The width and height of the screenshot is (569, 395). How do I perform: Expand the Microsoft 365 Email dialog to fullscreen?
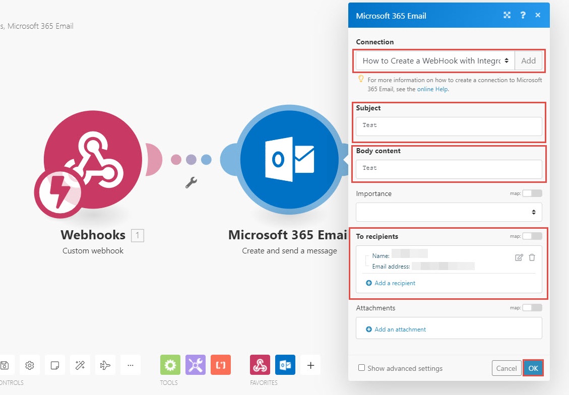coord(507,15)
